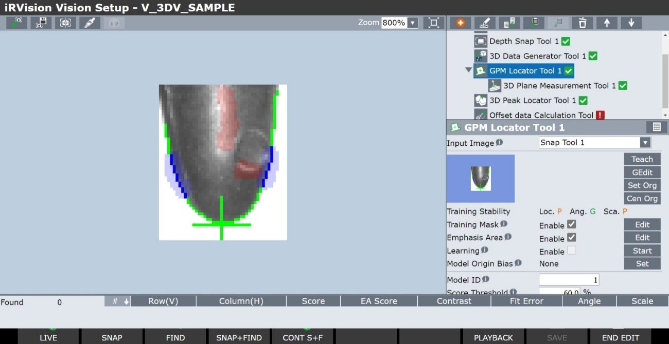669x344 pixels.
Task: Select 3D Plane Measurement Tool 1 in tree
Action: pos(559,86)
